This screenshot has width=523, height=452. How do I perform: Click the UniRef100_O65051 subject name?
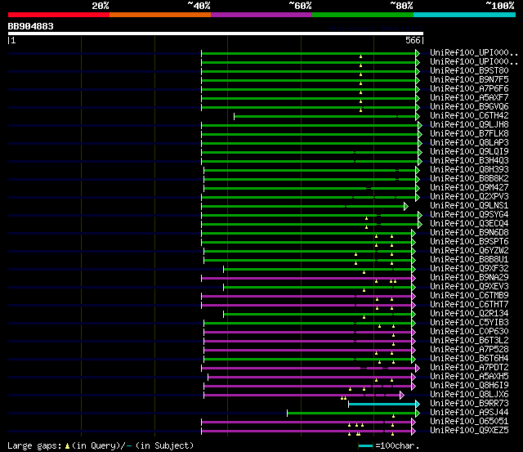tap(469, 422)
